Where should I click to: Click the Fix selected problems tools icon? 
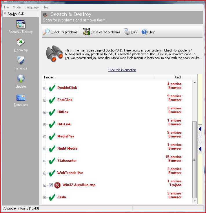point(86,32)
